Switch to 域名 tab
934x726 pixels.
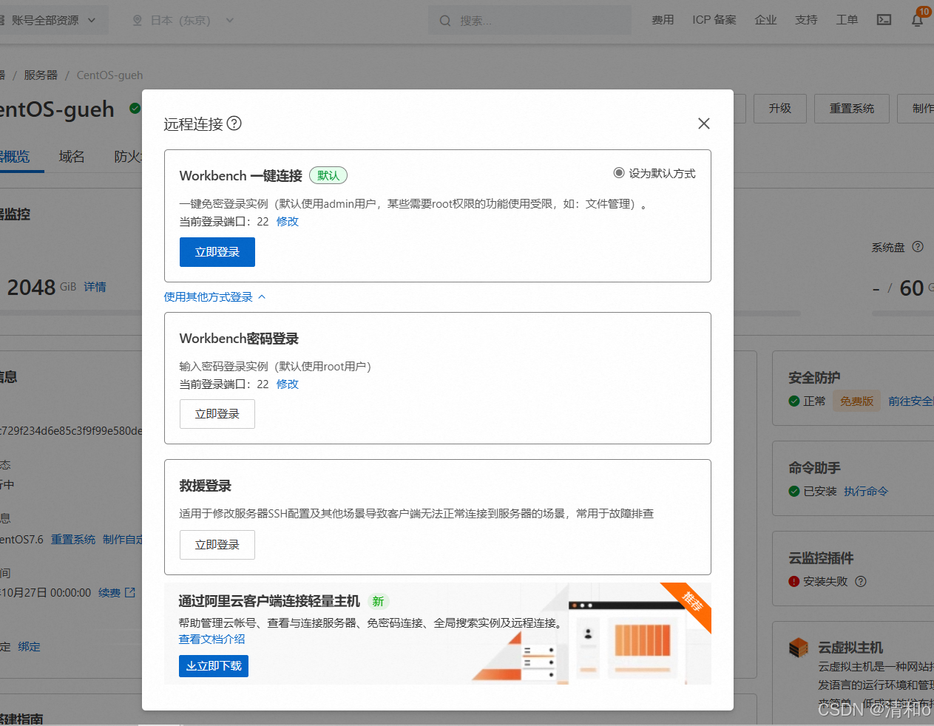(72, 157)
